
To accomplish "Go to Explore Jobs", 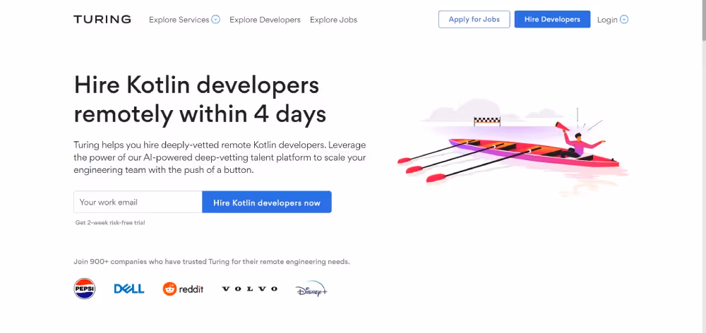I will (334, 20).
